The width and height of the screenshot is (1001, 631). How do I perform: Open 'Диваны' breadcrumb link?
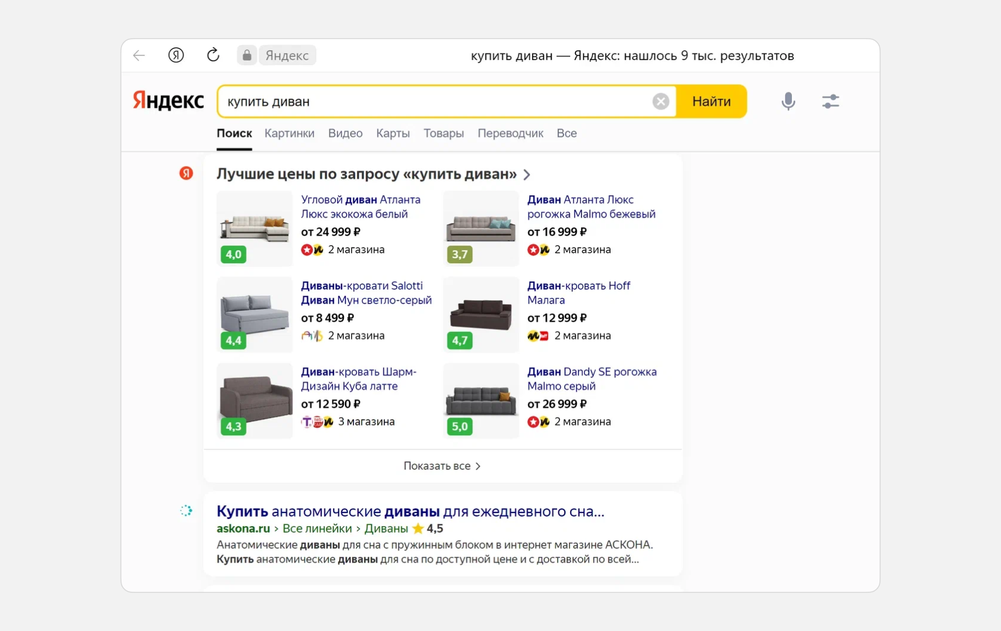pyautogui.click(x=386, y=529)
